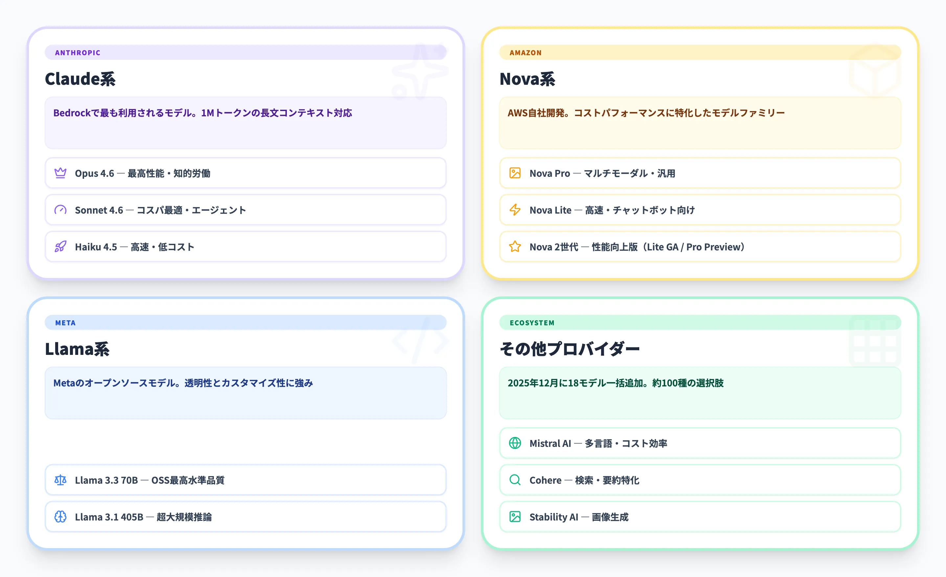Screen dimensions: 946x577
Task: Select the rocket icon for Haiku 4.5
Action: tap(60, 247)
